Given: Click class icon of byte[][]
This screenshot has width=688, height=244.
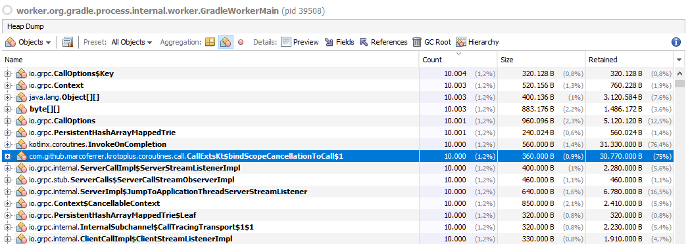Looking at the screenshot, I should point(22,109).
